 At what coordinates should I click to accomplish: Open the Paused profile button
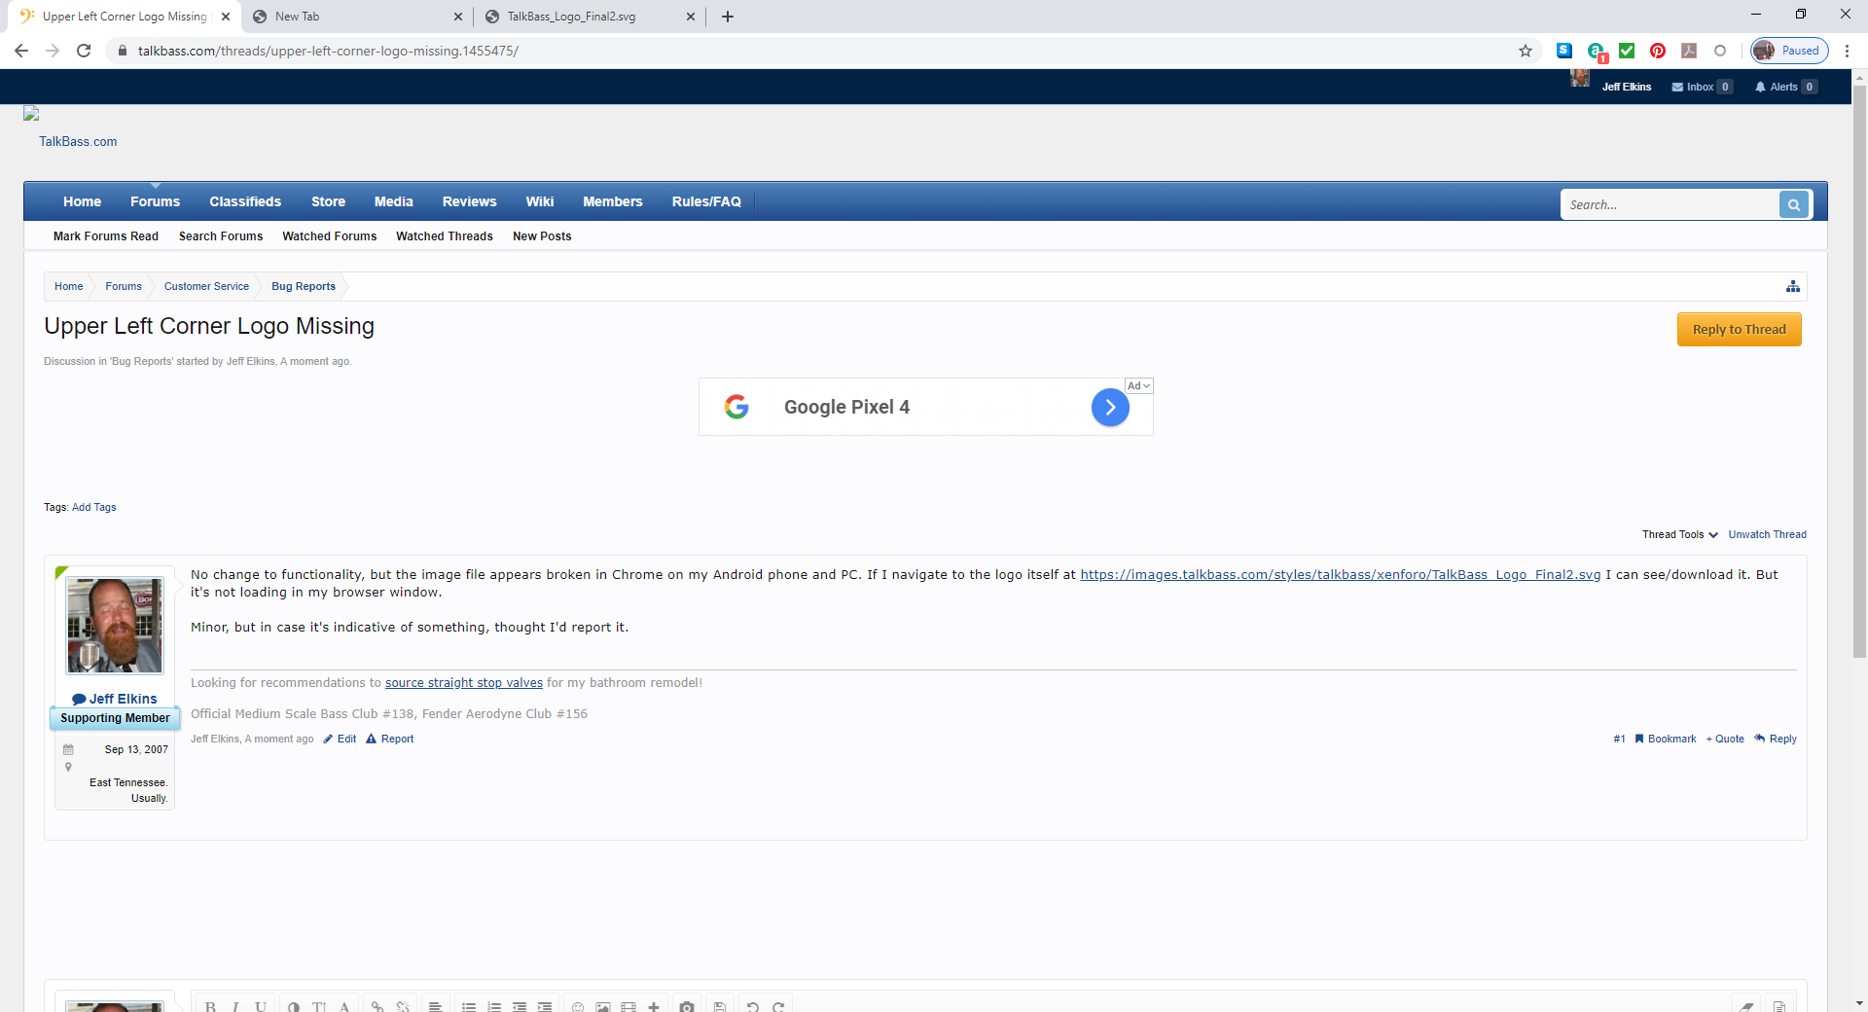pyautogui.click(x=1790, y=51)
